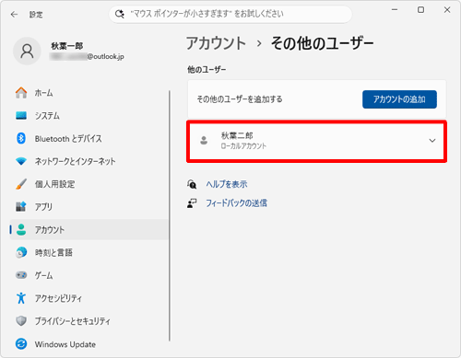The image size is (461, 358).
Task: Open 時刻と言語 via its globe clock icon
Action: pyautogui.click(x=21, y=252)
